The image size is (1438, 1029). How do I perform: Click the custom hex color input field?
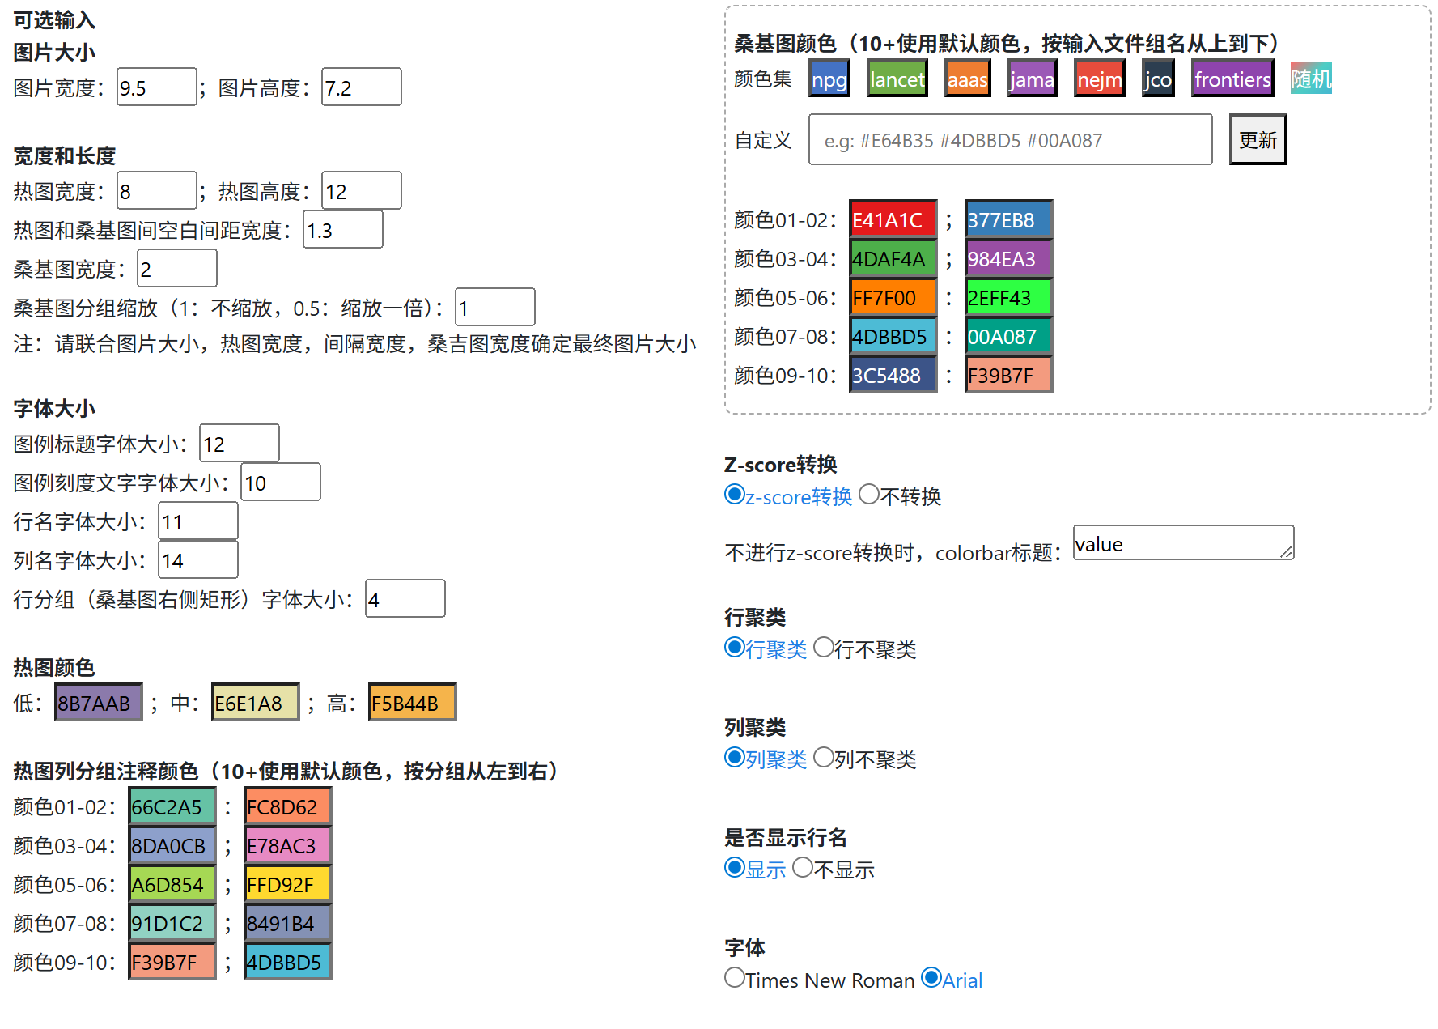coord(1008,138)
